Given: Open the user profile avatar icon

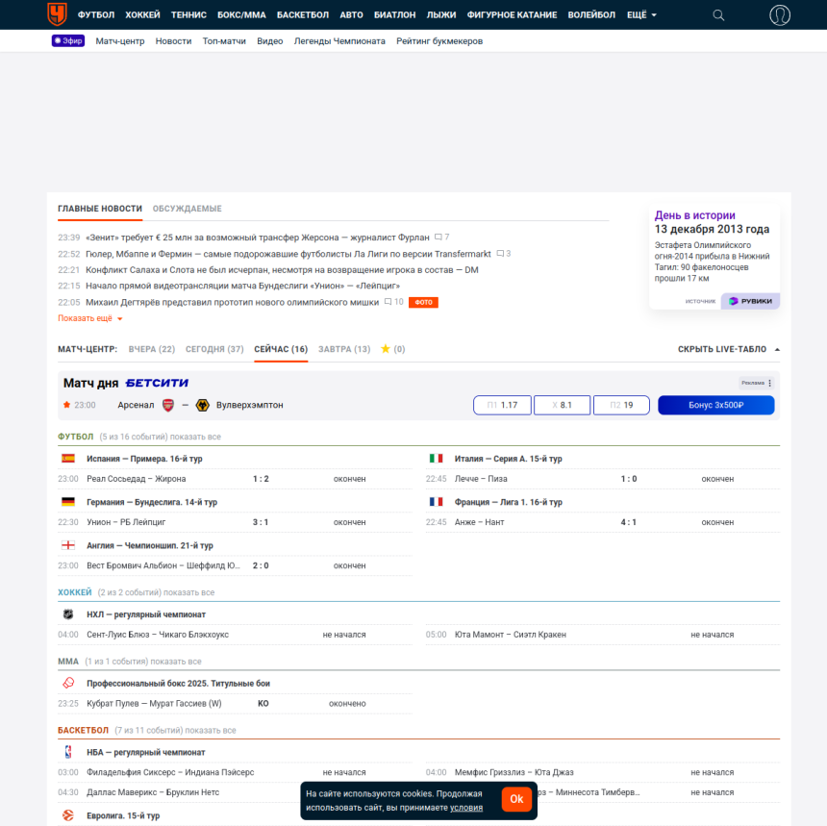Looking at the screenshot, I should [x=780, y=14].
